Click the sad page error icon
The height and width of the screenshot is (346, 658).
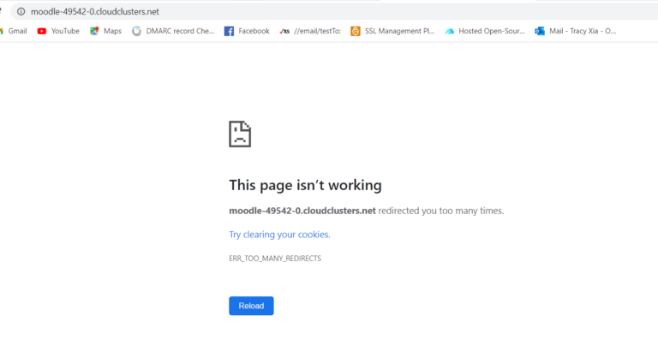coord(240,134)
